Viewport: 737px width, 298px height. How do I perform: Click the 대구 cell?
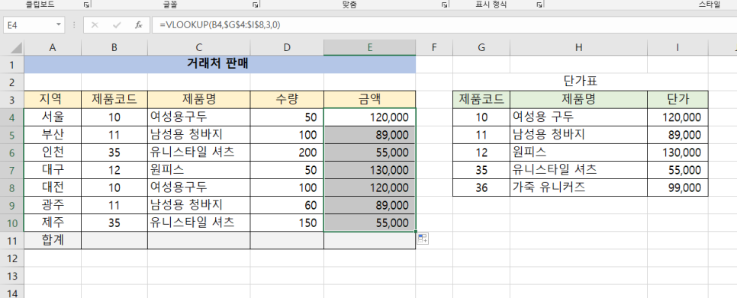pyautogui.click(x=53, y=170)
